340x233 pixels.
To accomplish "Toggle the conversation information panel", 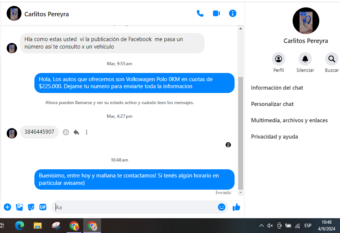I will point(233,13).
